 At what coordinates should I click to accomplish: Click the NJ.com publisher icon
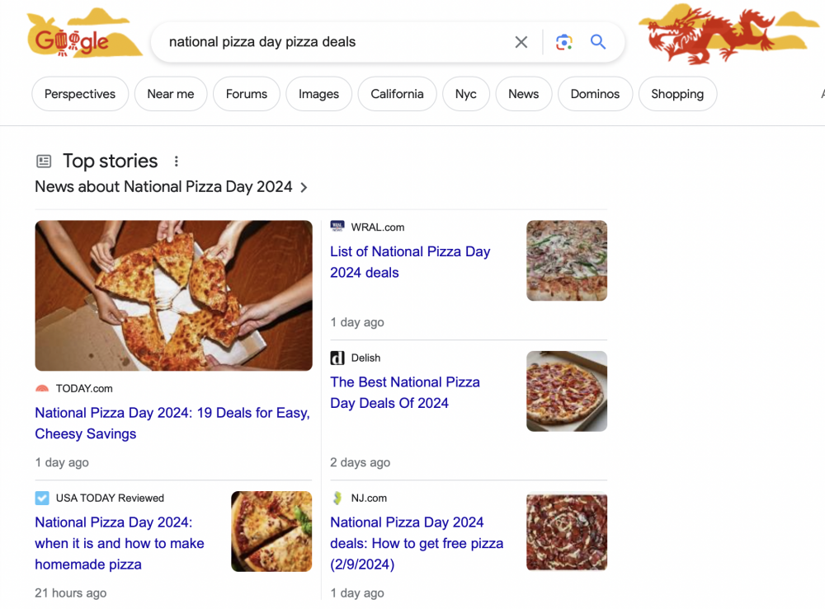point(337,498)
